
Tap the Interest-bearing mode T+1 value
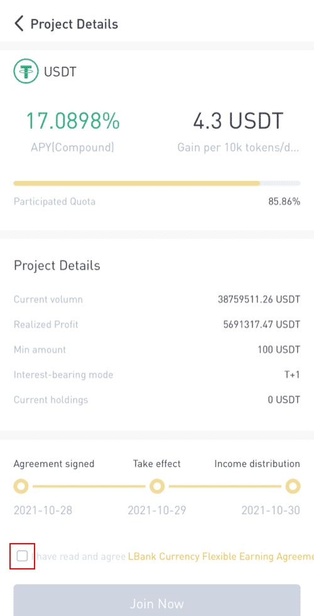[292, 375]
